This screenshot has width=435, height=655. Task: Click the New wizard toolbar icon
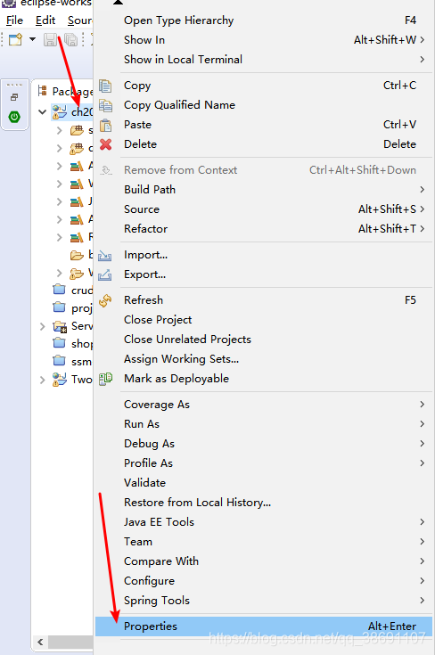pos(15,40)
